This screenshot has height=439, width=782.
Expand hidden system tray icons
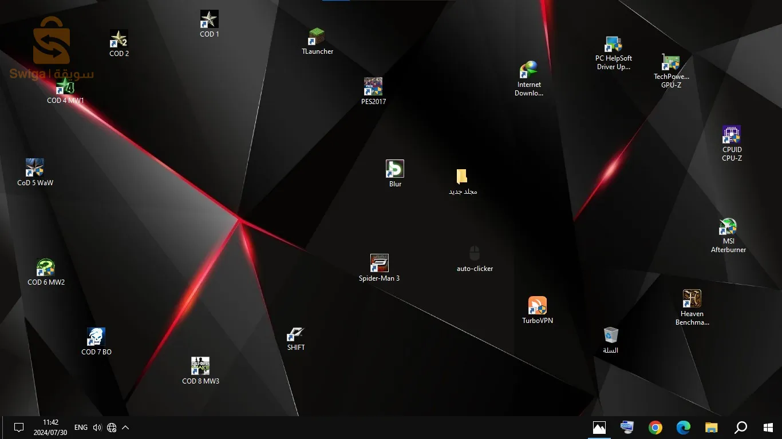(125, 428)
